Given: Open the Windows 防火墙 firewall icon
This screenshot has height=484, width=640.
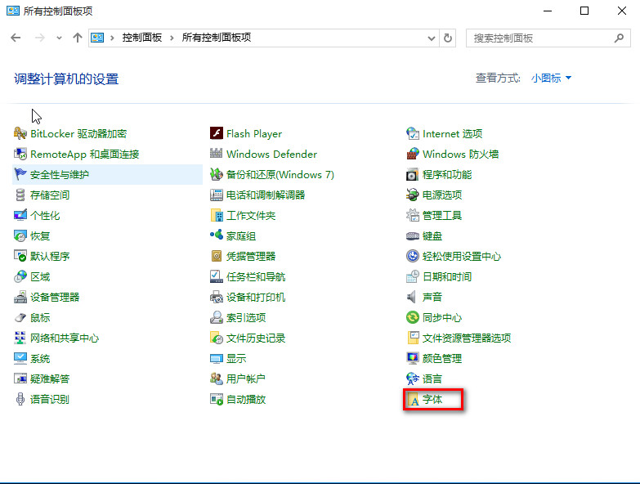Looking at the screenshot, I should (x=413, y=154).
